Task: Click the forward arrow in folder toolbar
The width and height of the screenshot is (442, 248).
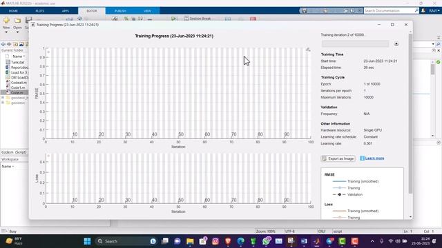Action: pos(9,44)
